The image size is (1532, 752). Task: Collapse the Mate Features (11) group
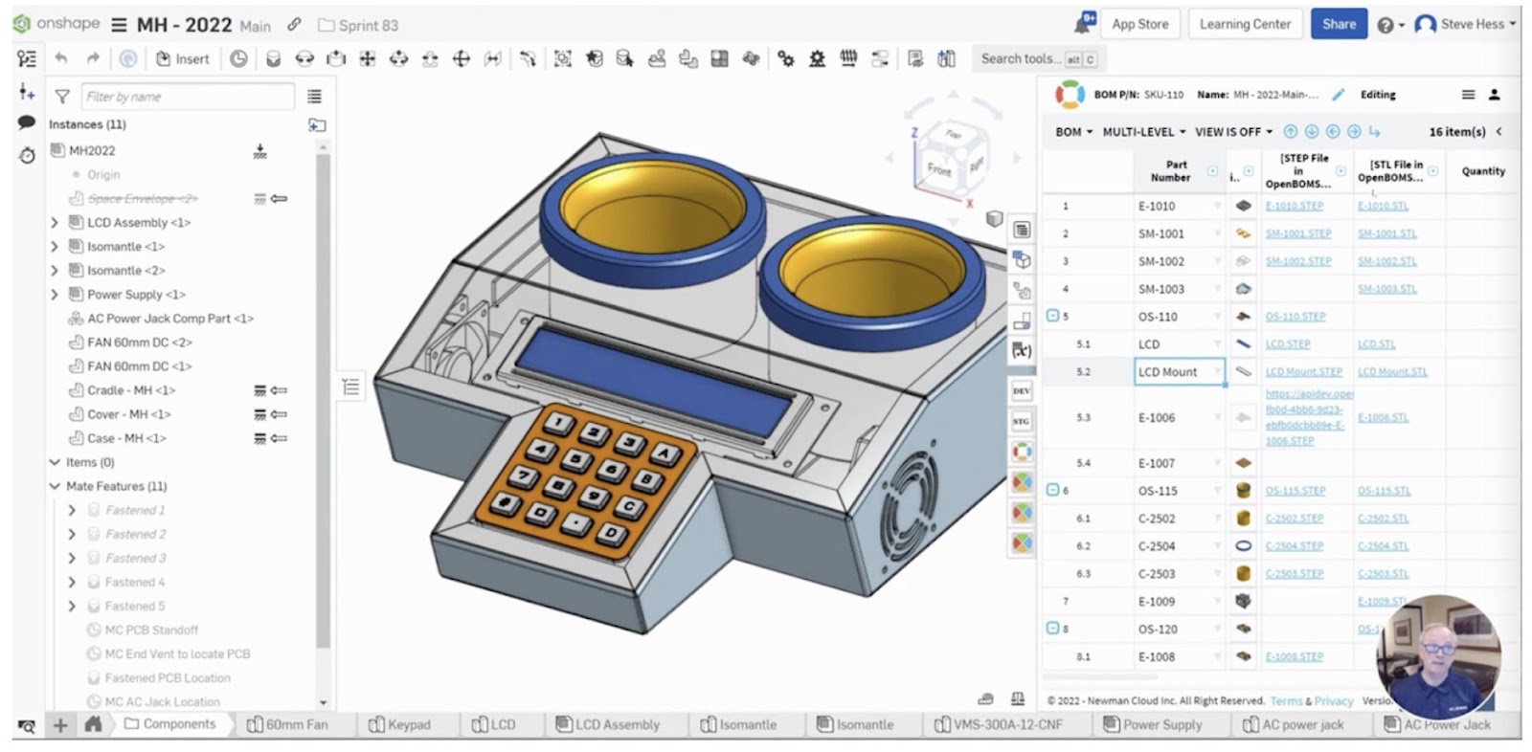(x=55, y=486)
